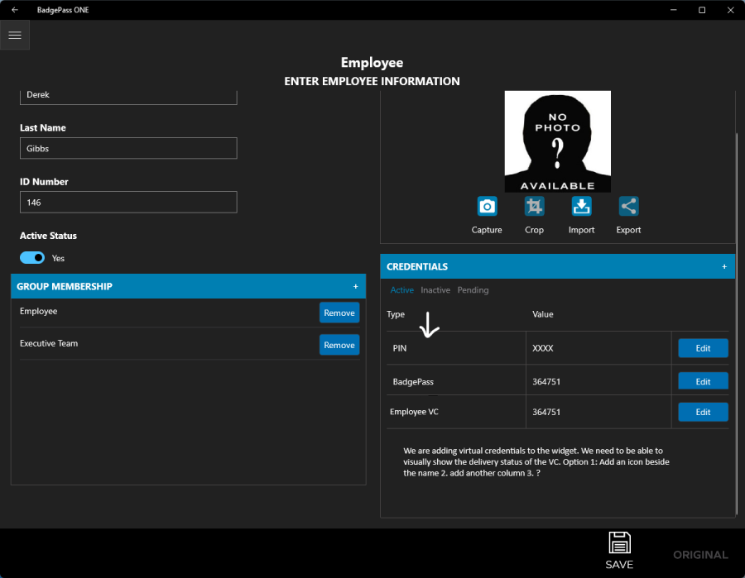The width and height of the screenshot is (745, 578).
Task: Remove the Executive Team group membership
Action: 339,345
